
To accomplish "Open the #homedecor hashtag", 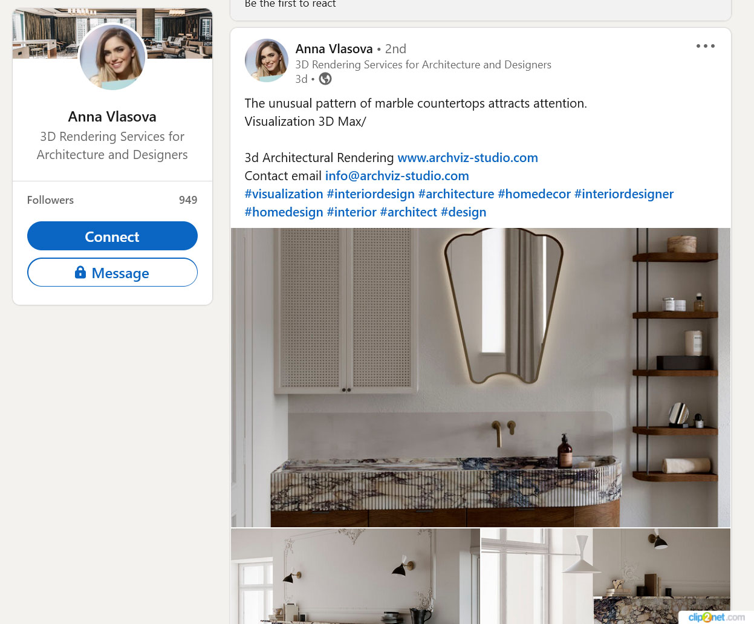I will click(534, 194).
